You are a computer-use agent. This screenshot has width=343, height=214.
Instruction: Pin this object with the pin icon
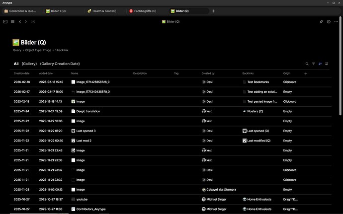[321, 22]
